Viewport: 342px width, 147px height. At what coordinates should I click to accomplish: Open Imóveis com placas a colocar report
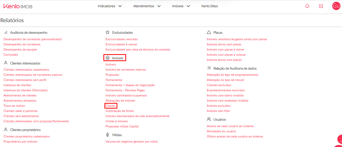click(226, 55)
